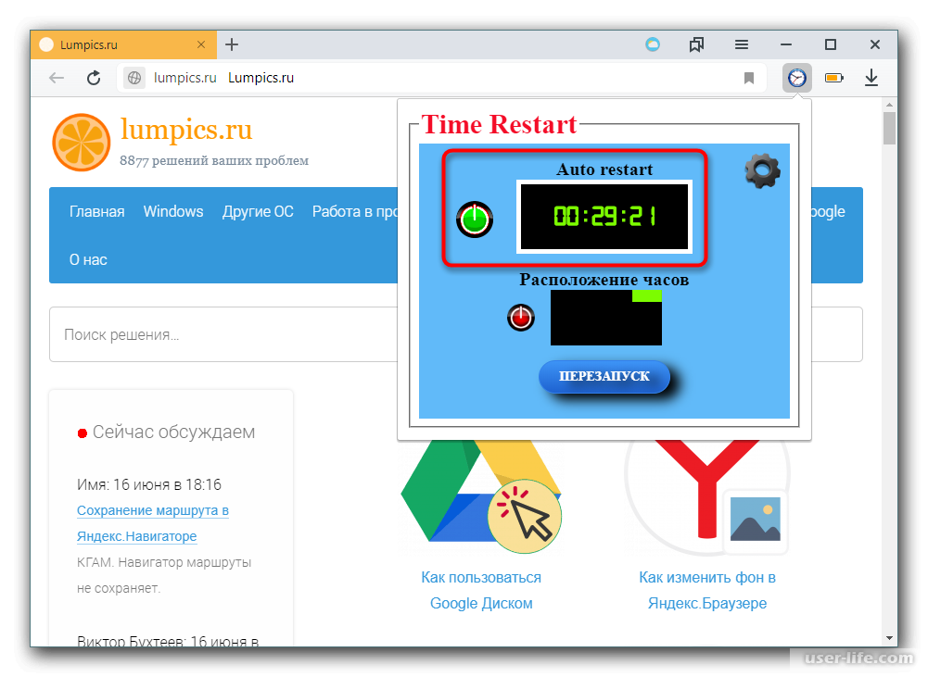Click the text Имя: 16 июня в 18:16
The width and height of the screenshot is (928, 677).
[149, 485]
